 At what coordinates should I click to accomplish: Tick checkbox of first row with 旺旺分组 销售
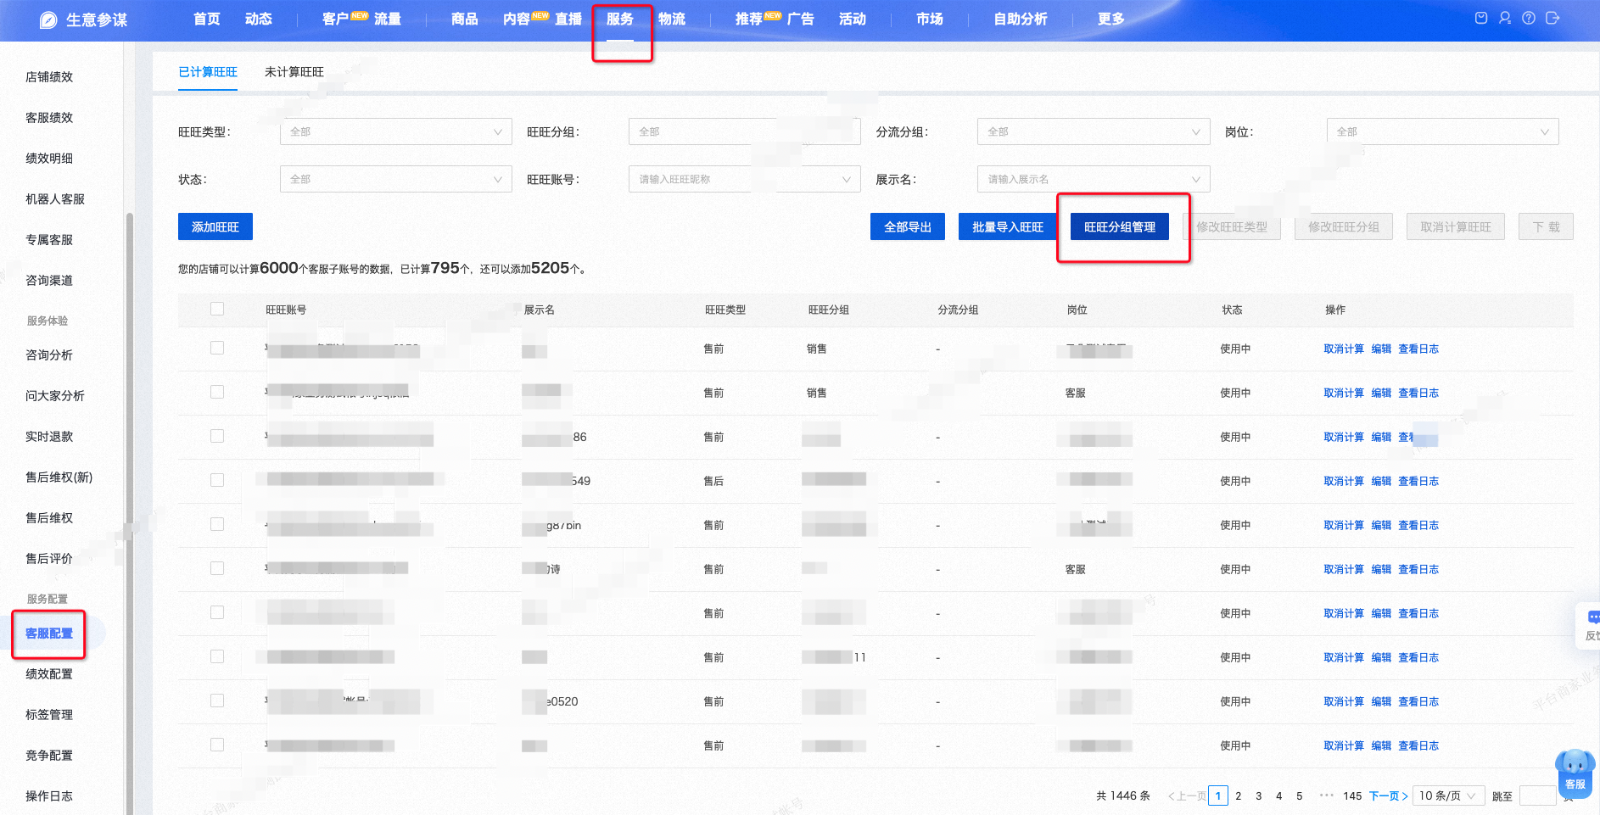(x=217, y=348)
